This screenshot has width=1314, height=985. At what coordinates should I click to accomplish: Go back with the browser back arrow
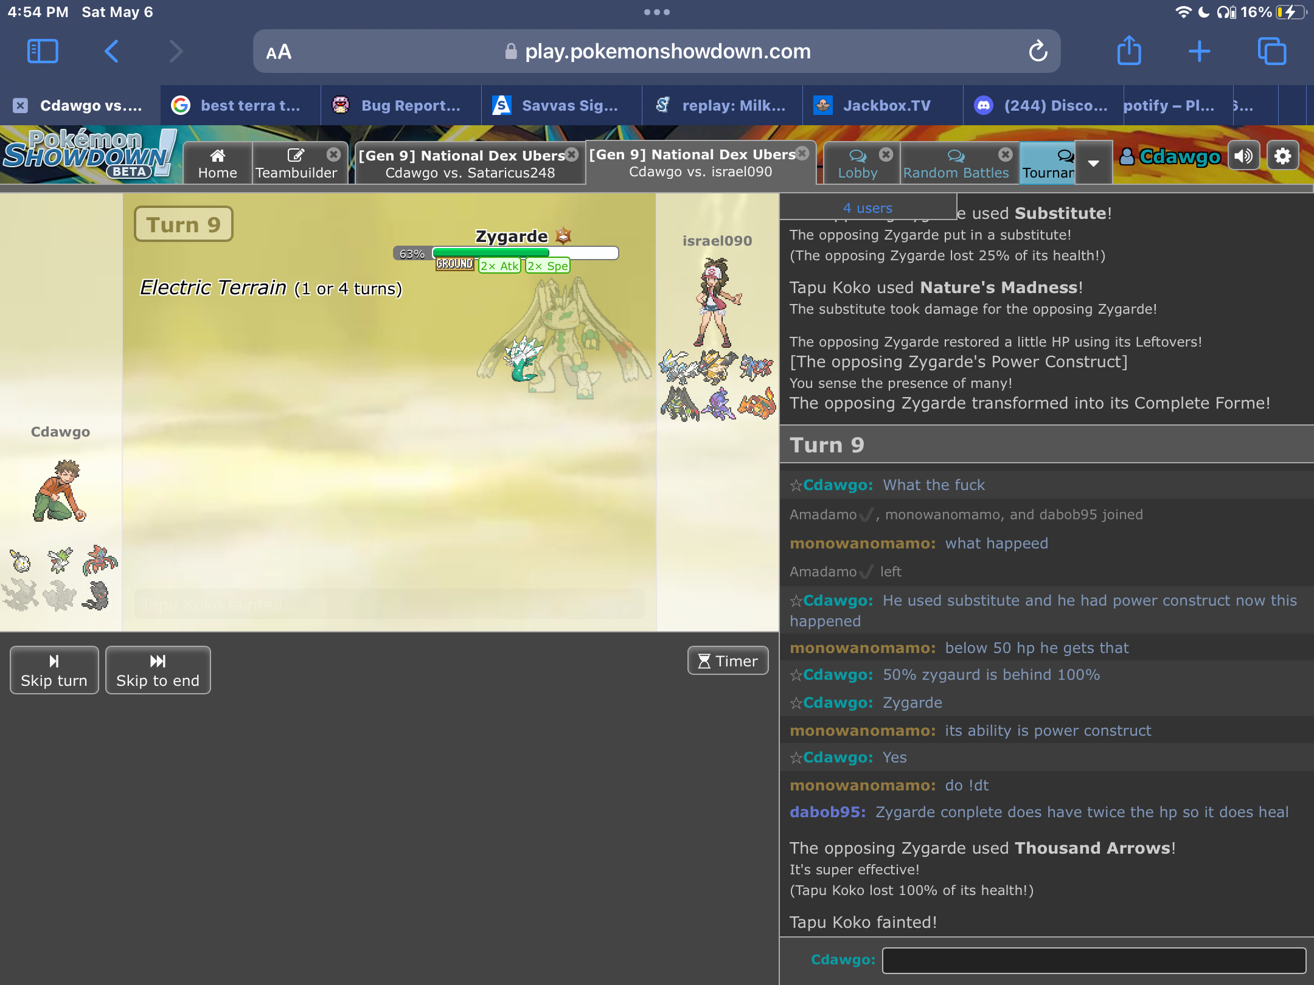pos(111,51)
